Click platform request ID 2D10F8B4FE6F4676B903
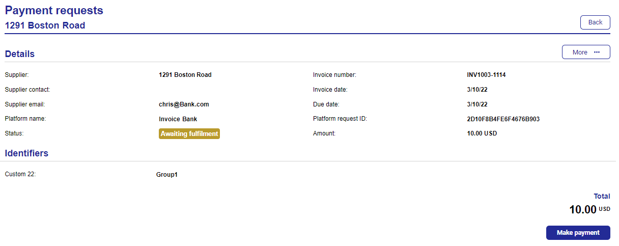The height and width of the screenshot is (246, 619). click(x=503, y=119)
